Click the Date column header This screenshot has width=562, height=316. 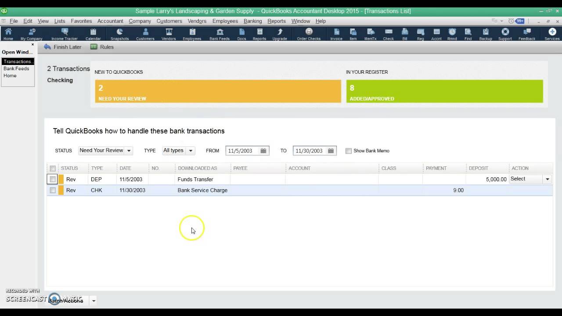(x=133, y=168)
